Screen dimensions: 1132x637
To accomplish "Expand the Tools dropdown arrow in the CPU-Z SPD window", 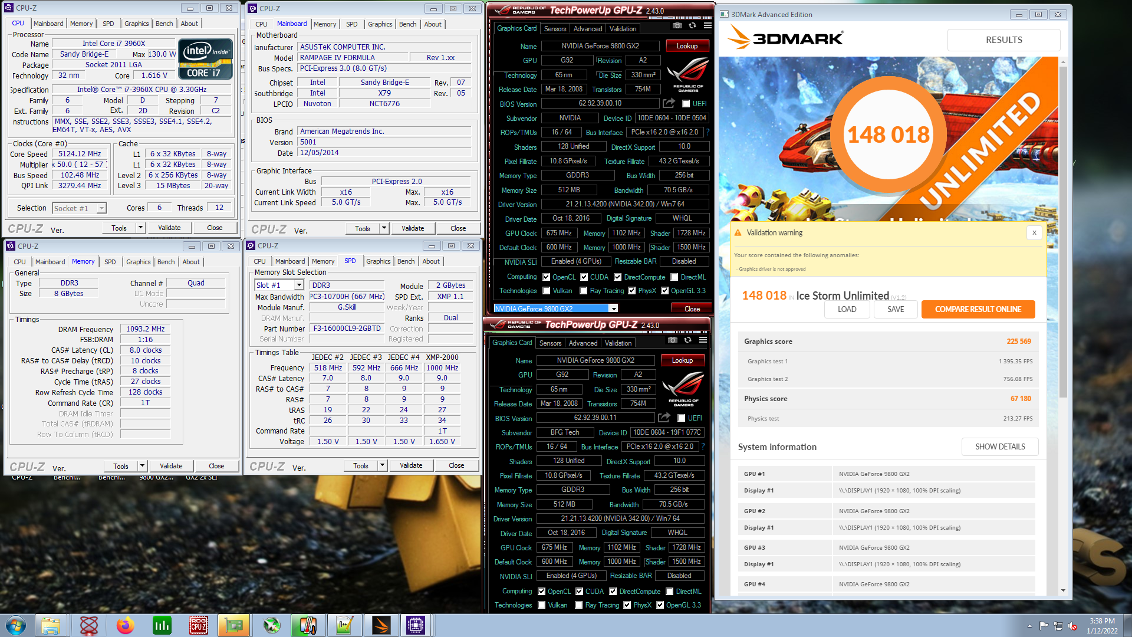I will 382,465.
